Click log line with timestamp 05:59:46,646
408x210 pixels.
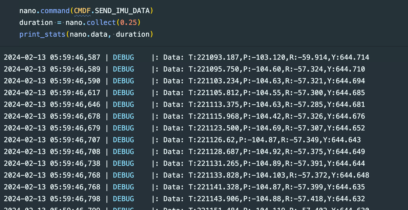click(184, 104)
